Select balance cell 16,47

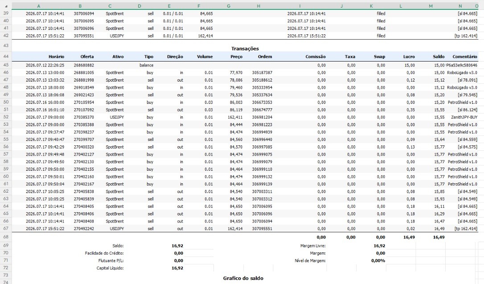[439, 221]
